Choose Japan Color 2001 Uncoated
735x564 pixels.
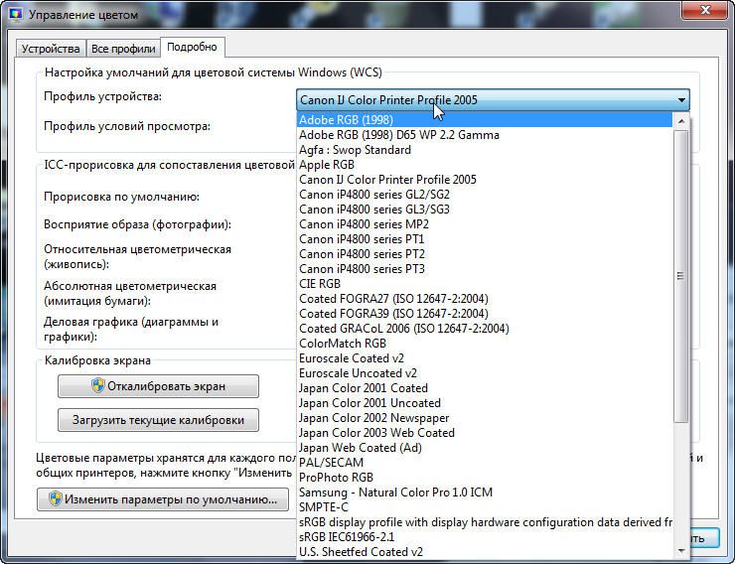(485, 403)
